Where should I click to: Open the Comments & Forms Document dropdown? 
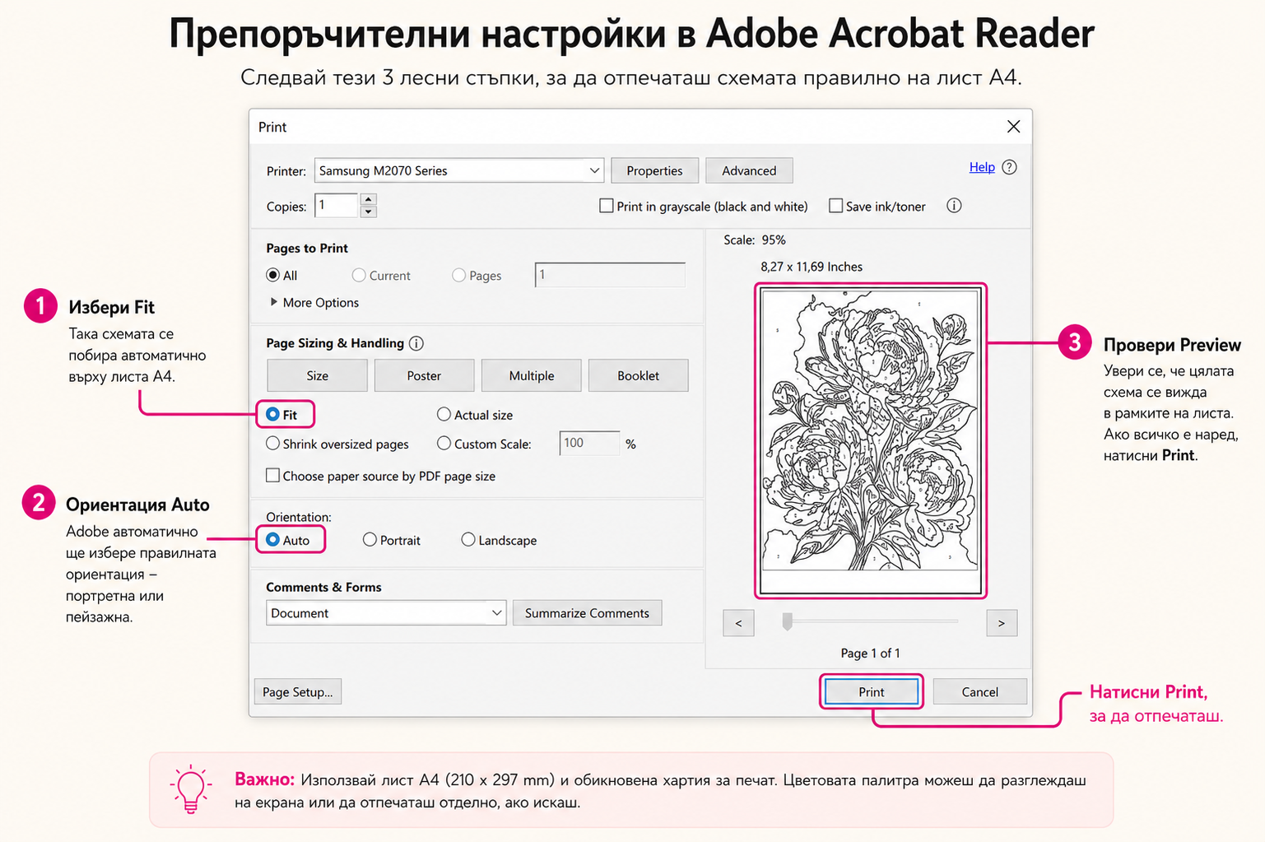pyautogui.click(x=386, y=613)
